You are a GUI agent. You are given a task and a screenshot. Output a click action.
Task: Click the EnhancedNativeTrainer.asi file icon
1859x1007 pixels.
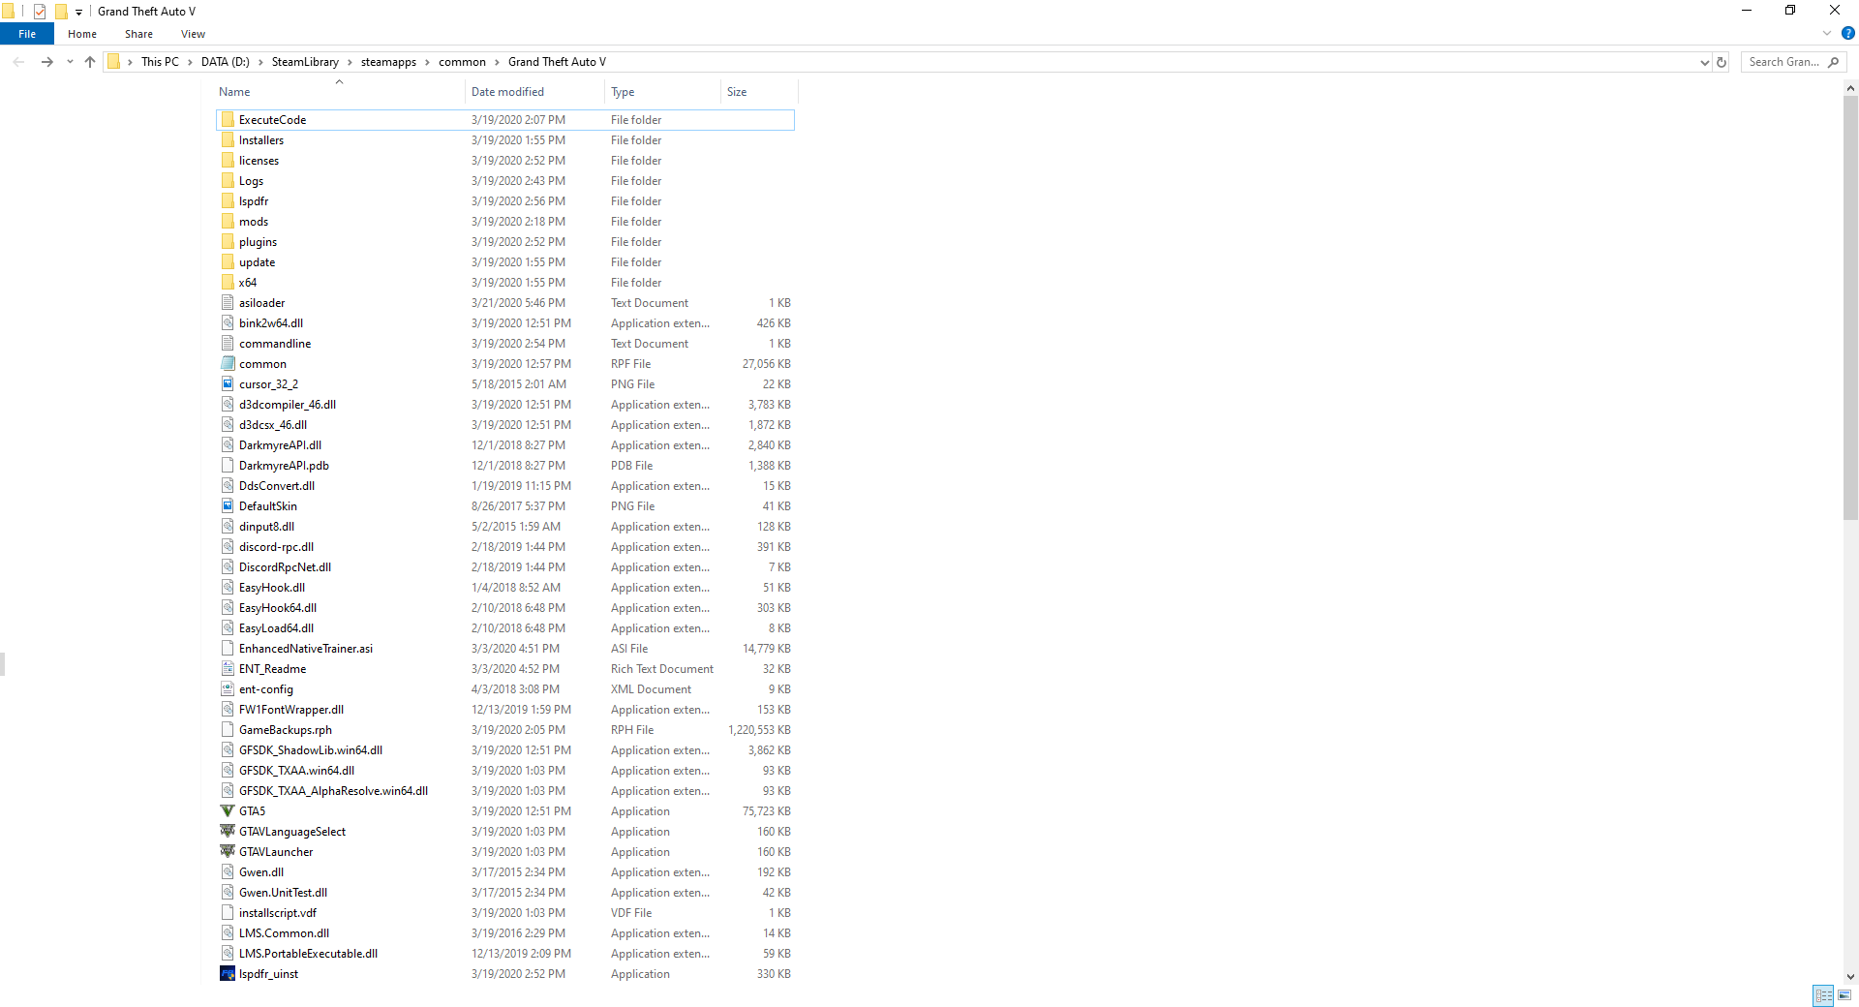228,649
